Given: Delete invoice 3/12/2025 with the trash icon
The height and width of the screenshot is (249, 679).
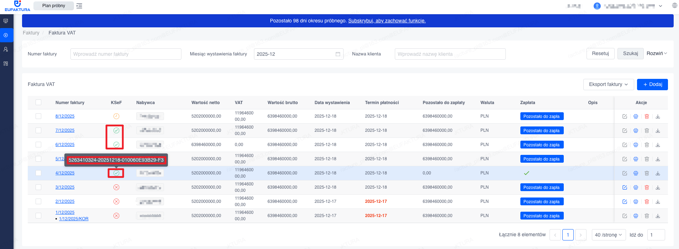Looking at the screenshot, I should 647,188.
